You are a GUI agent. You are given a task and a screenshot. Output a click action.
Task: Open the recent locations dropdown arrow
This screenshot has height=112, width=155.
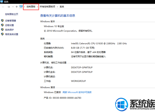13,7
